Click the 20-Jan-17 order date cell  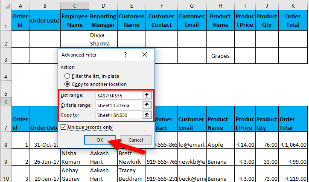coord(45,174)
